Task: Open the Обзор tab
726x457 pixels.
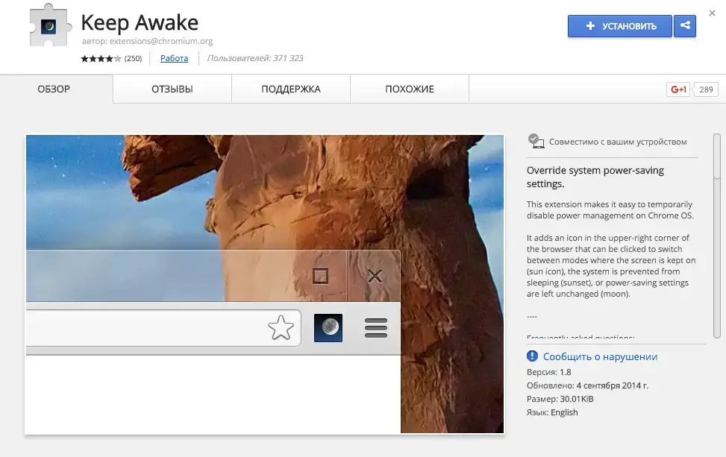Action: pyautogui.click(x=54, y=89)
